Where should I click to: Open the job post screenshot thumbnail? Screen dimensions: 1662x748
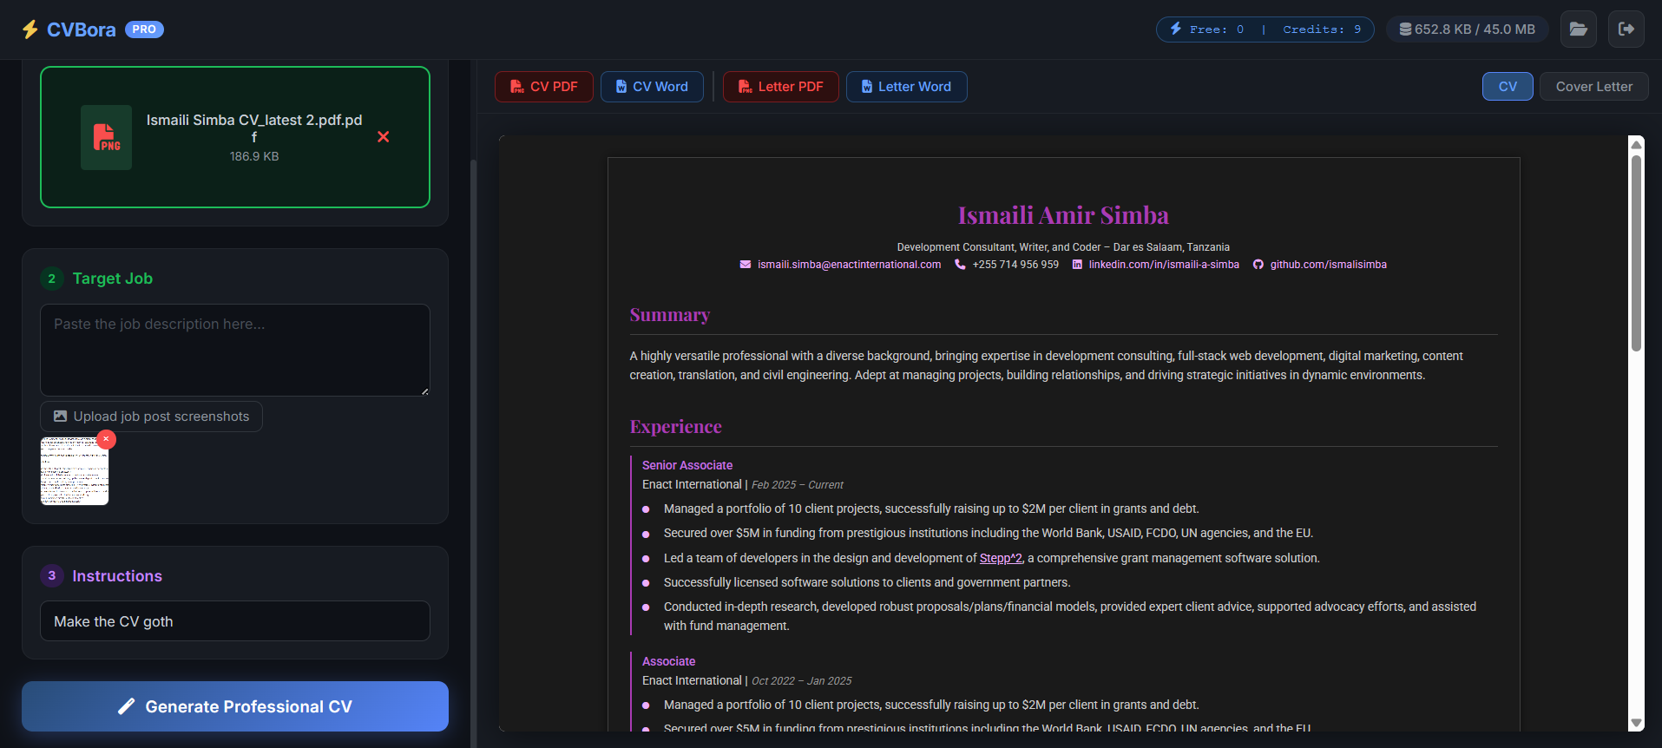click(75, 471)
